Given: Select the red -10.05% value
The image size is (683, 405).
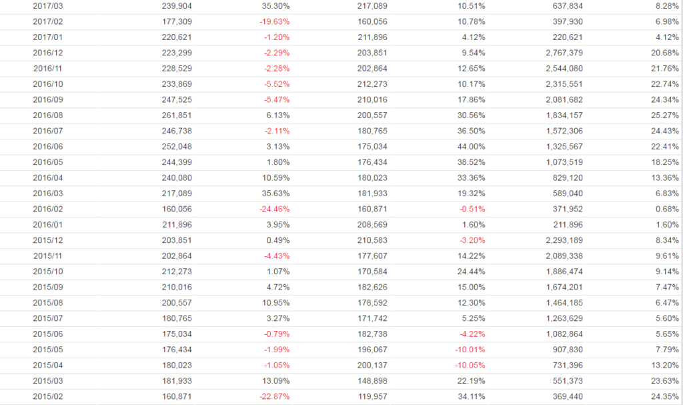Looking at the screenshot, I should [470, 364].
